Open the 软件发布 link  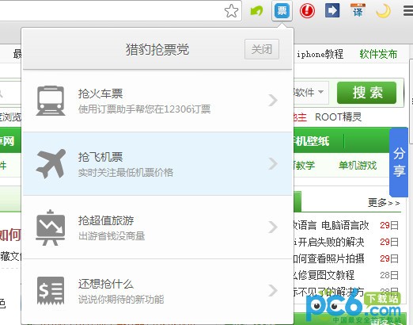(x=378, y=54)
